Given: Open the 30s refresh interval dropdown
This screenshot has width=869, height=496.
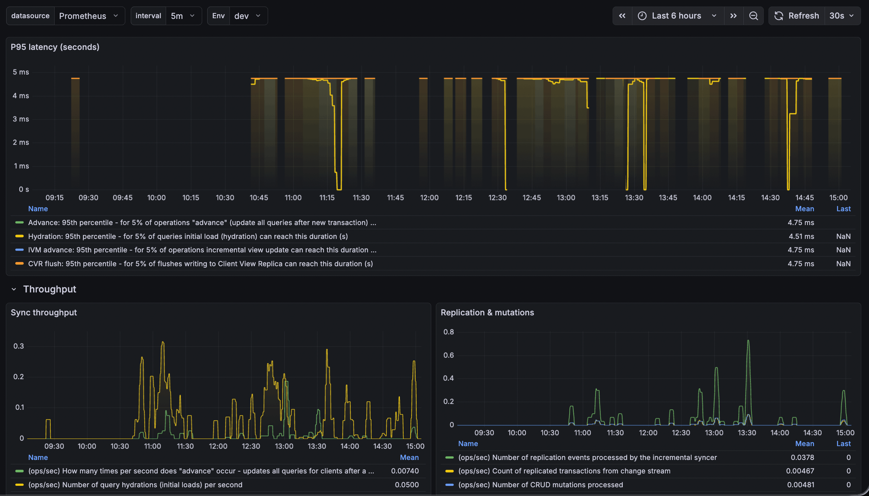Looking at the screenshot, I should [x=842, y=16].
